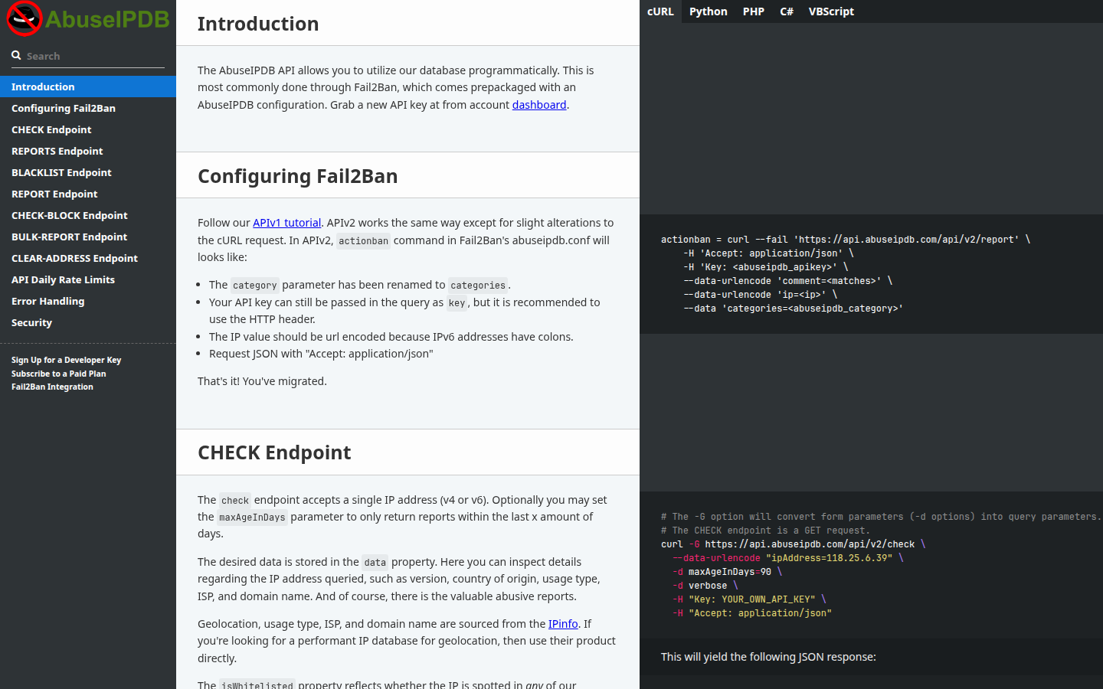Go to Security section
The height and width of the screenshot is (689, 1103).
pos(88,322)
